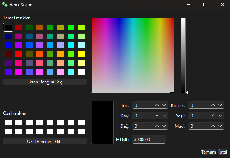Increase the Mavi value with up arrow
The width and height of the screenshot is (230, 158).
[x=214, y=126]
